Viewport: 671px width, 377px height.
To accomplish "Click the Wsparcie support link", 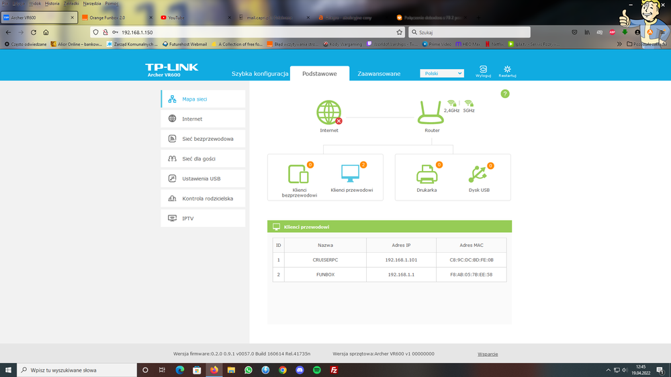I will click(x=488, y=354).
